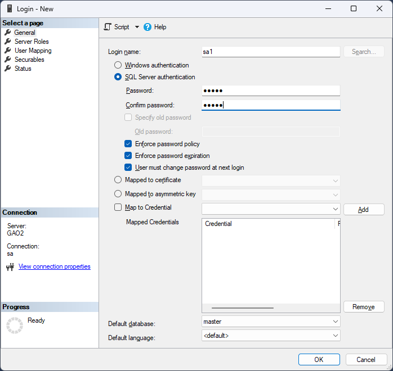393x371 pixels.
Task: Click the wrench icon beside General
Action: click(x=8, y=32)
